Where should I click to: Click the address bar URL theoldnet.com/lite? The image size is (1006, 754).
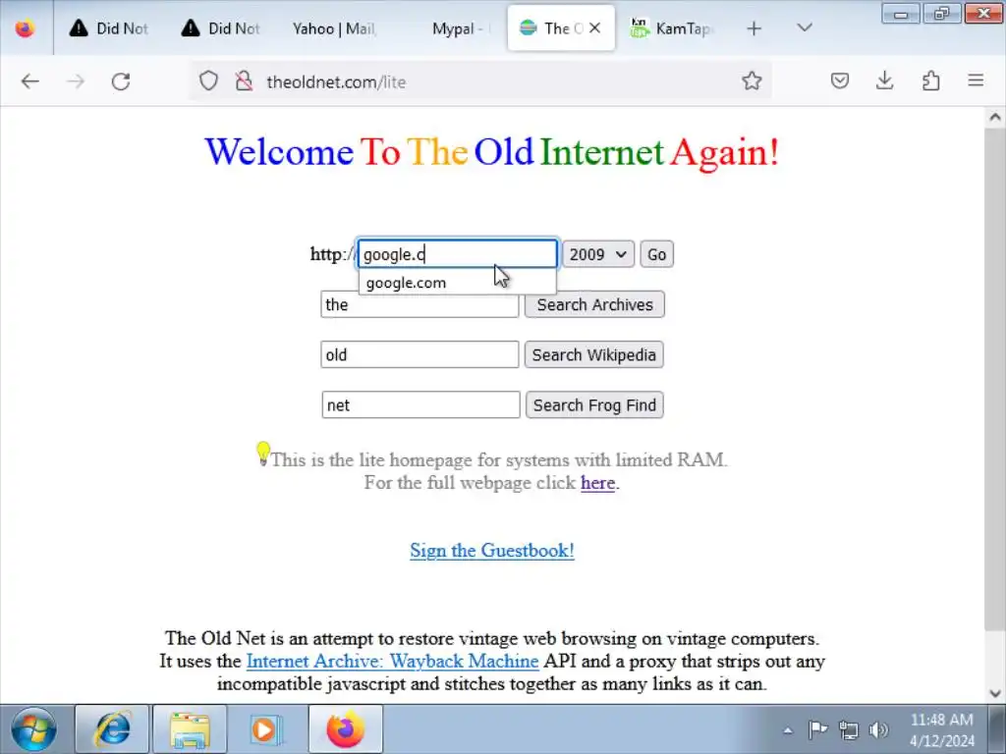pyautogui.click(x=336, y=82)
